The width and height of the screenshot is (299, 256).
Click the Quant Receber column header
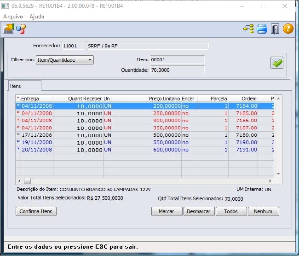78,99
